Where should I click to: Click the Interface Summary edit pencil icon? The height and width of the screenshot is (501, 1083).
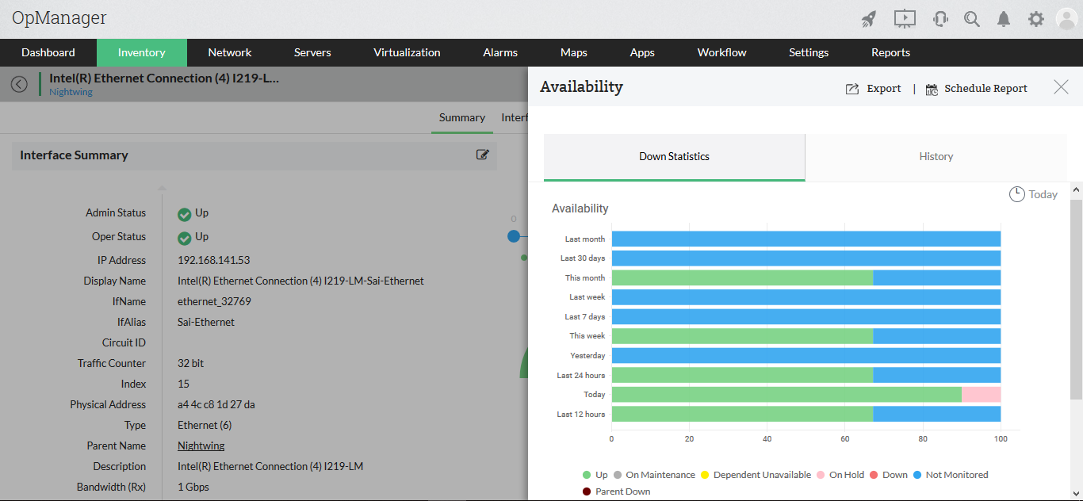coord(482,155)
